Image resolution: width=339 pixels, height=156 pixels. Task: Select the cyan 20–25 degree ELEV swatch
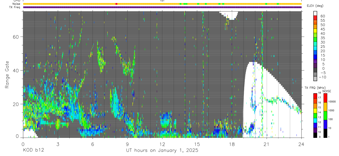[315, 49]
